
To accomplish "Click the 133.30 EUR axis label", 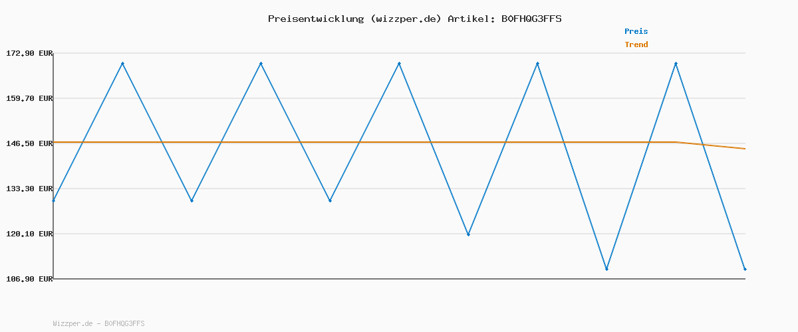I will coord(29,189).
